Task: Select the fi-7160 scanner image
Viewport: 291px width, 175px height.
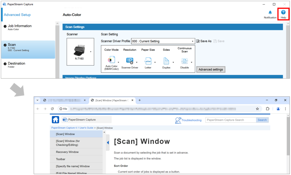Action: coord(79,50)
